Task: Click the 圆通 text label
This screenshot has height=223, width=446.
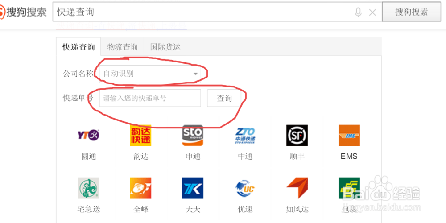Action: (x=89, y=156)
